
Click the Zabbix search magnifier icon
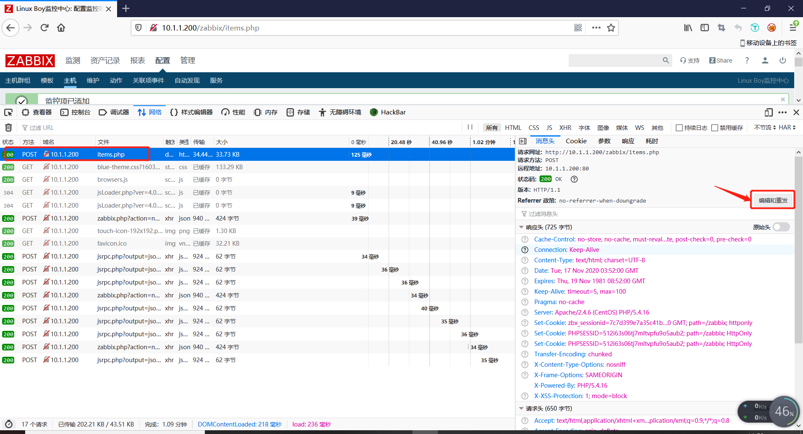(666, 61)
